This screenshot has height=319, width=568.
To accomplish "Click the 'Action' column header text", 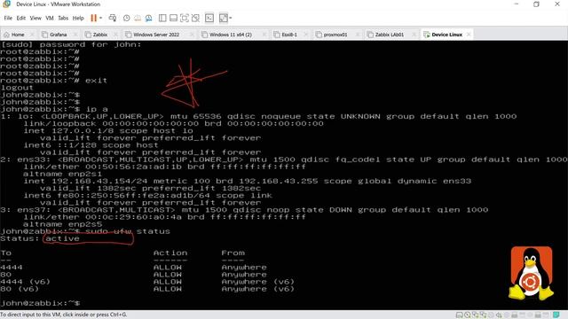I will [x=170, y=253].
